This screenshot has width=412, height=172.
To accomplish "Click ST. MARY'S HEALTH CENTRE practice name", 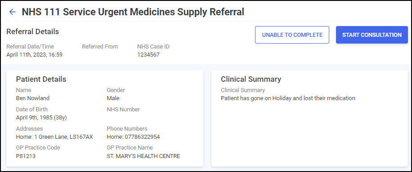I will (x=143, y=156).
